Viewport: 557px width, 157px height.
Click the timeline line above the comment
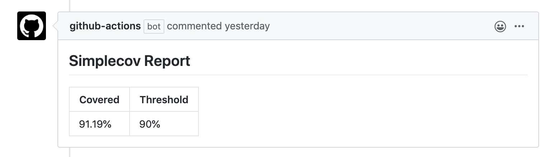[x=70, y=5]
